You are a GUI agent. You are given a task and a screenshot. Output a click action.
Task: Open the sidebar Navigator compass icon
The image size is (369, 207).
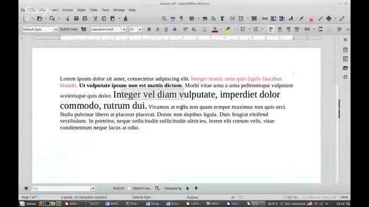coord(345,77)
